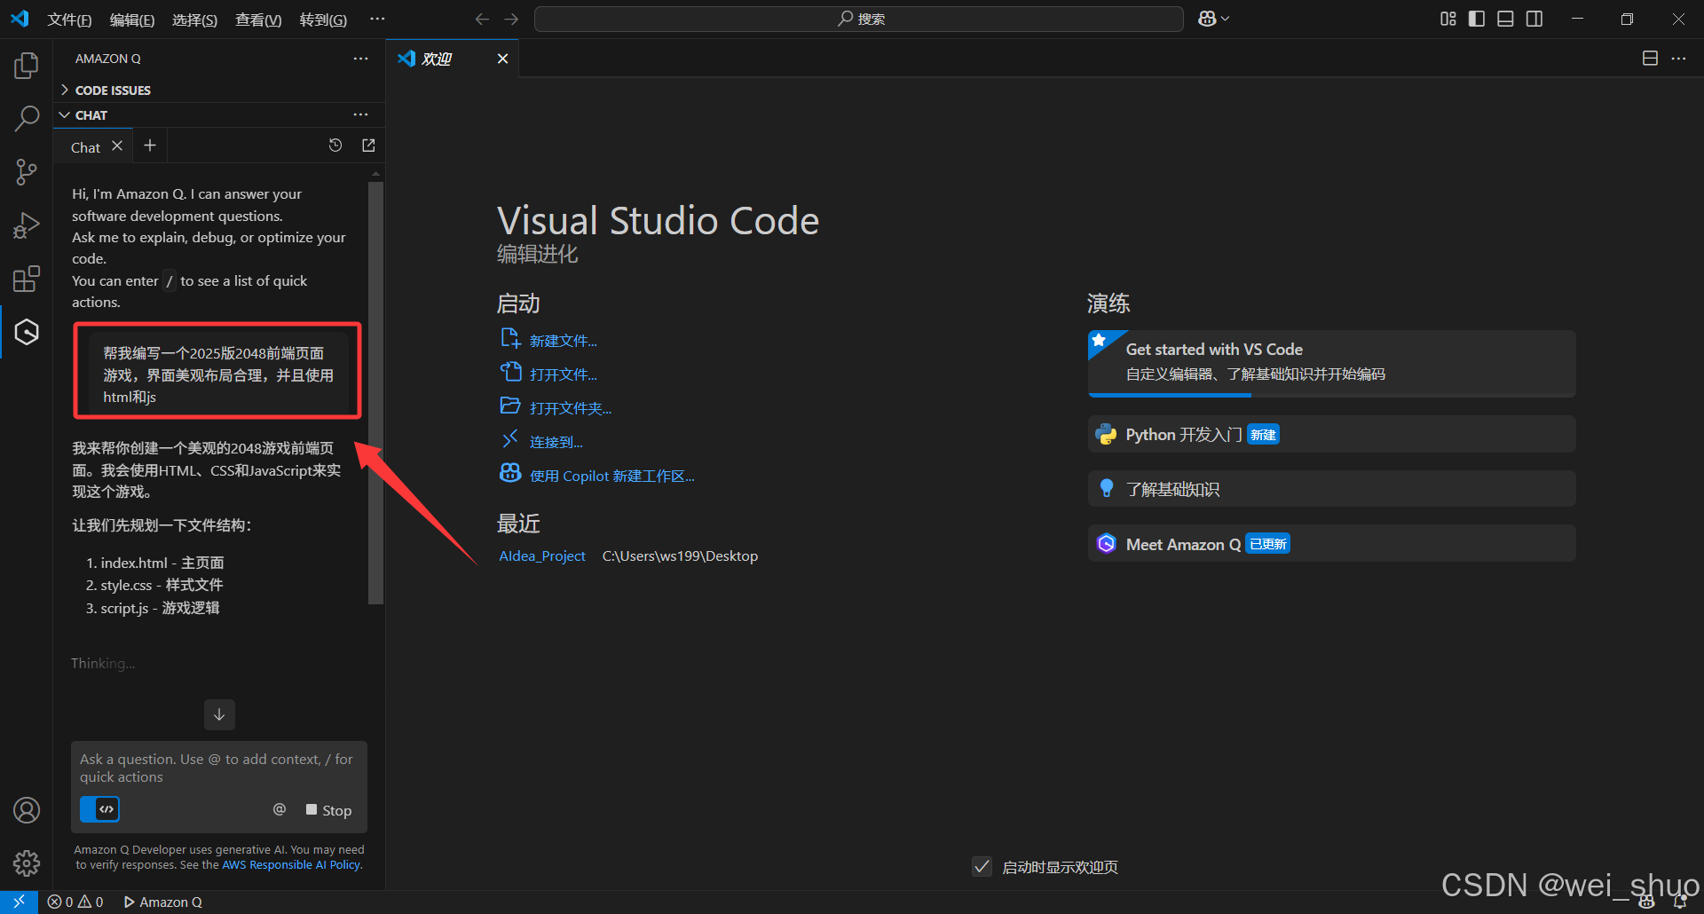Click the Amazon Q chat input field

218,768
